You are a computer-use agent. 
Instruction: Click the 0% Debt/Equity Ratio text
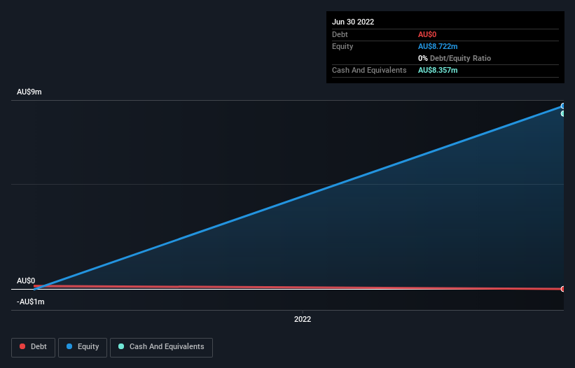(455, 58)
